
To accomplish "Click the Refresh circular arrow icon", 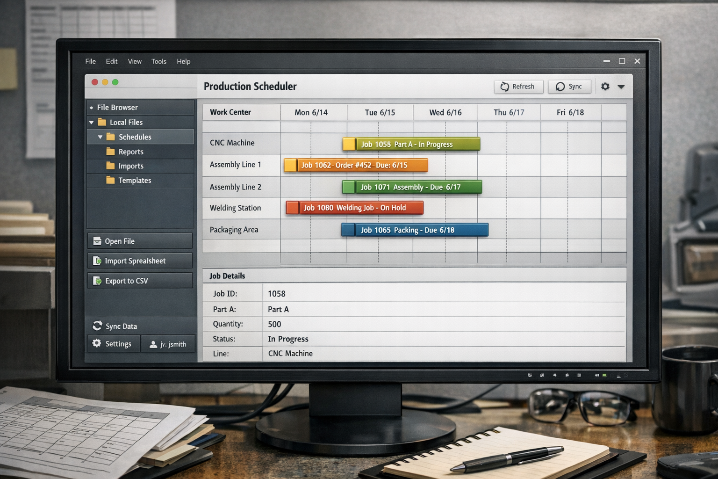I will (x=505, y=87).
